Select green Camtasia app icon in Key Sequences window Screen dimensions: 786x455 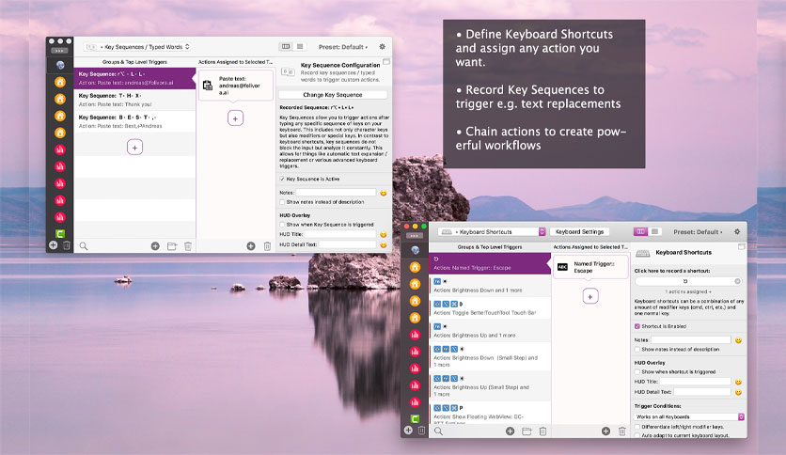pos(60,234)
